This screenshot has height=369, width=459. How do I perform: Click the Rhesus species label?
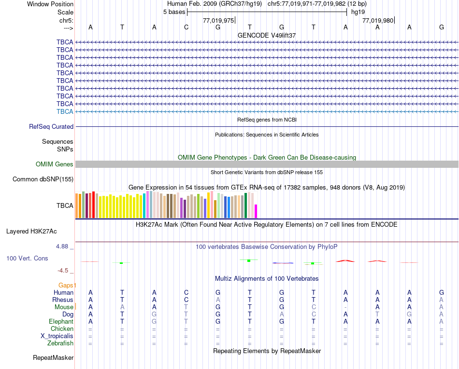pyautogui.click(x=63, y=300)
